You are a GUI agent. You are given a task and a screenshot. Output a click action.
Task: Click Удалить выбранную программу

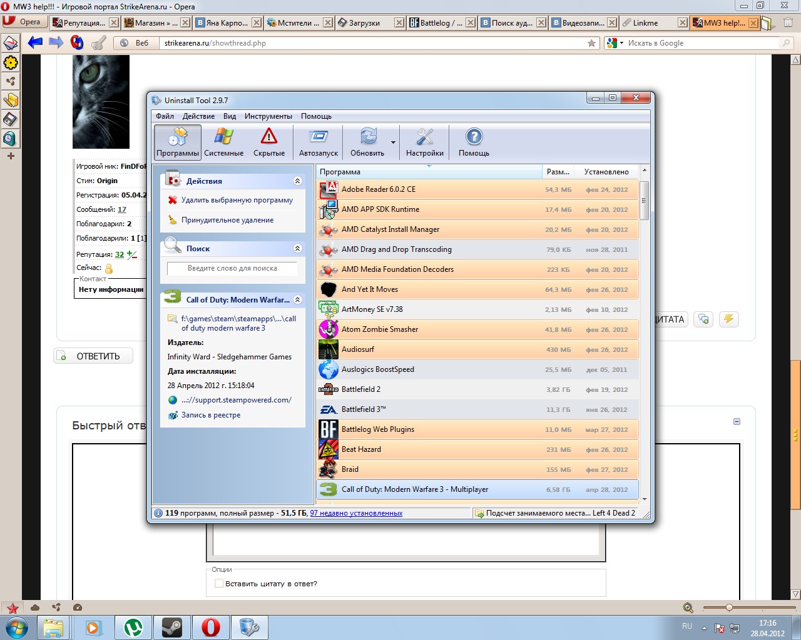237,200
